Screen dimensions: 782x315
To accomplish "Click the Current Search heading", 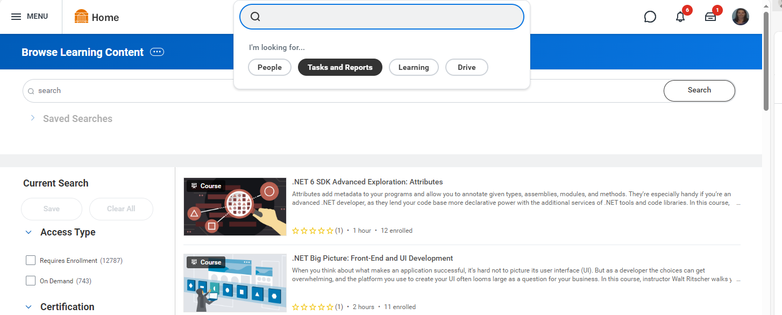I will click(56, 183).
